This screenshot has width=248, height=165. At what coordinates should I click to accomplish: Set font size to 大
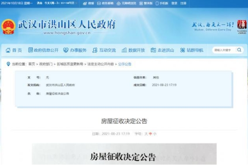(146, 134)
